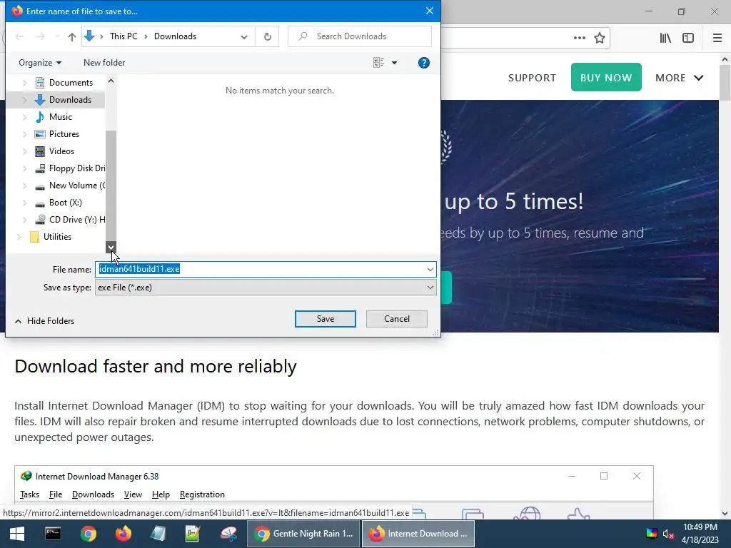Open View menu in the IDM screenshot
731x548 pixels.
click(133, 494)
